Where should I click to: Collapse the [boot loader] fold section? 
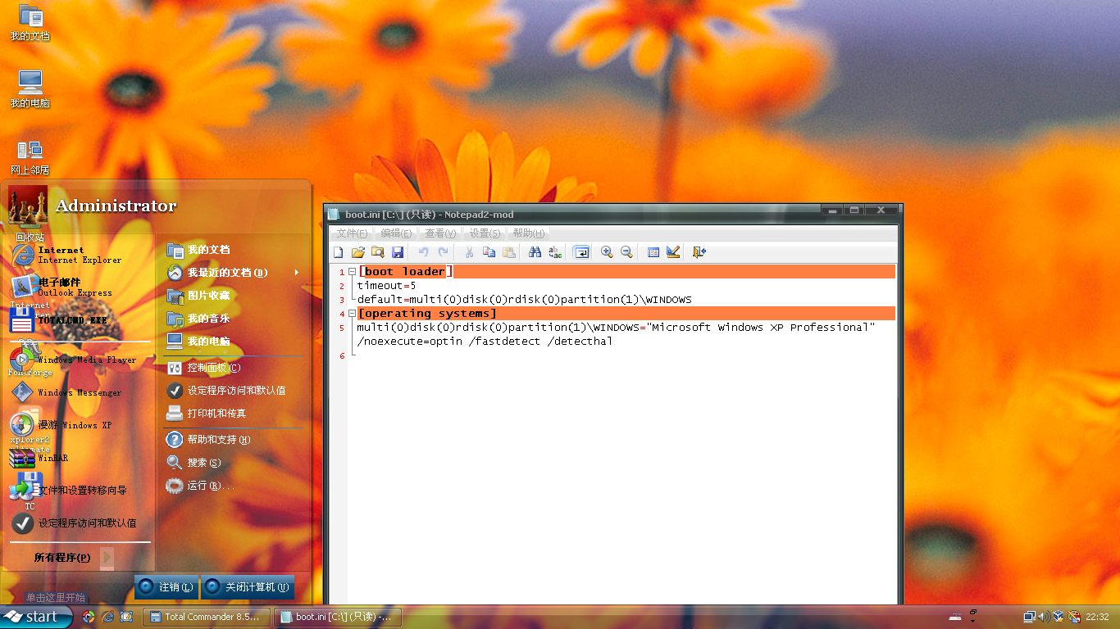352,271
